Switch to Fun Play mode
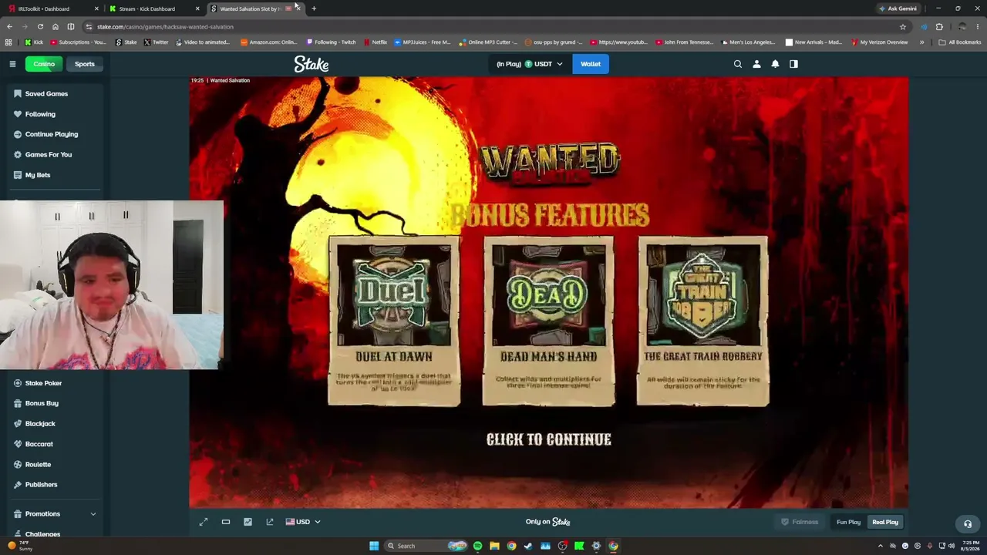 [x=848, y=522]
